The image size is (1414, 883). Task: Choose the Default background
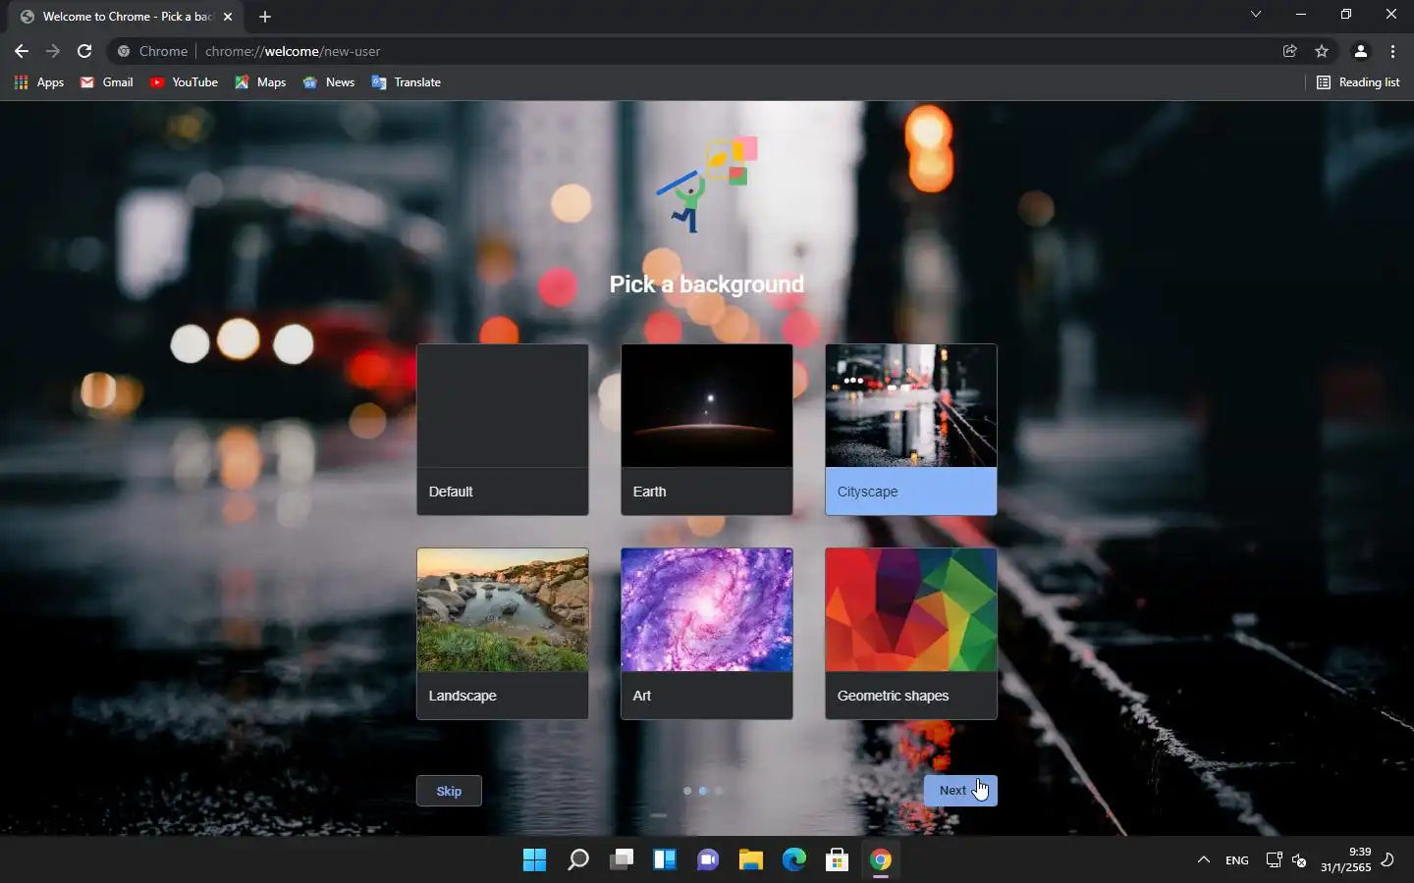click(x=503, y=430)
